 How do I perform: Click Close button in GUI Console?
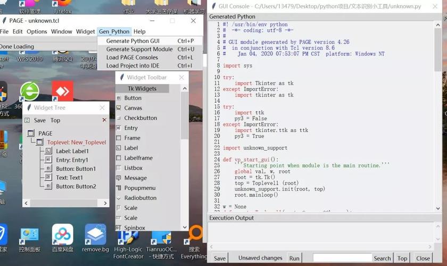(423, 258)
